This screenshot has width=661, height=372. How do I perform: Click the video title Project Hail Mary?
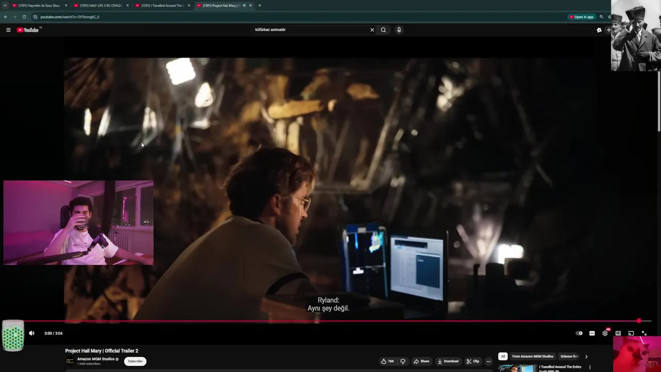pyautogui.click(x=102, y=351)
